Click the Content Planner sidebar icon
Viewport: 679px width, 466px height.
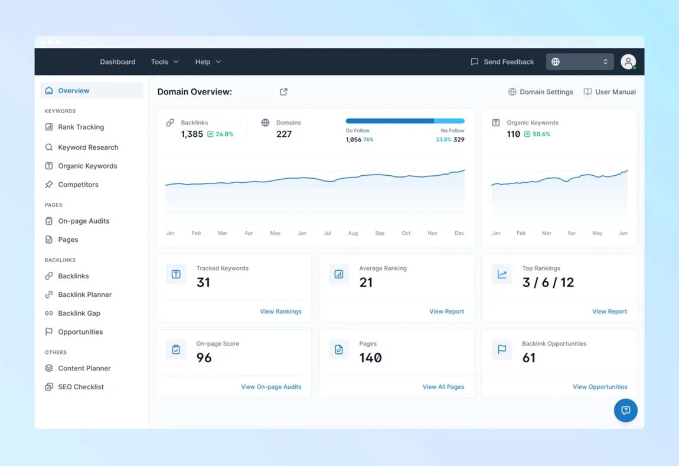(49, 368)
